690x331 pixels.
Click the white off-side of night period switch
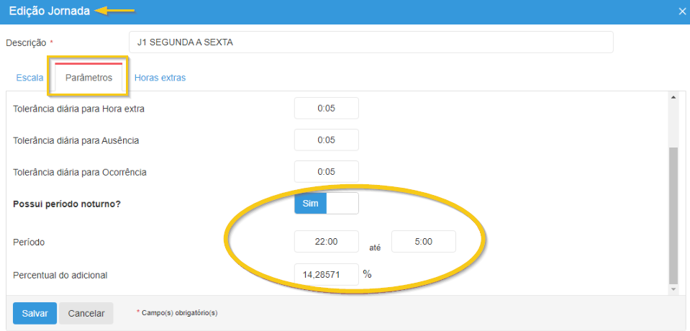(342, 204)
